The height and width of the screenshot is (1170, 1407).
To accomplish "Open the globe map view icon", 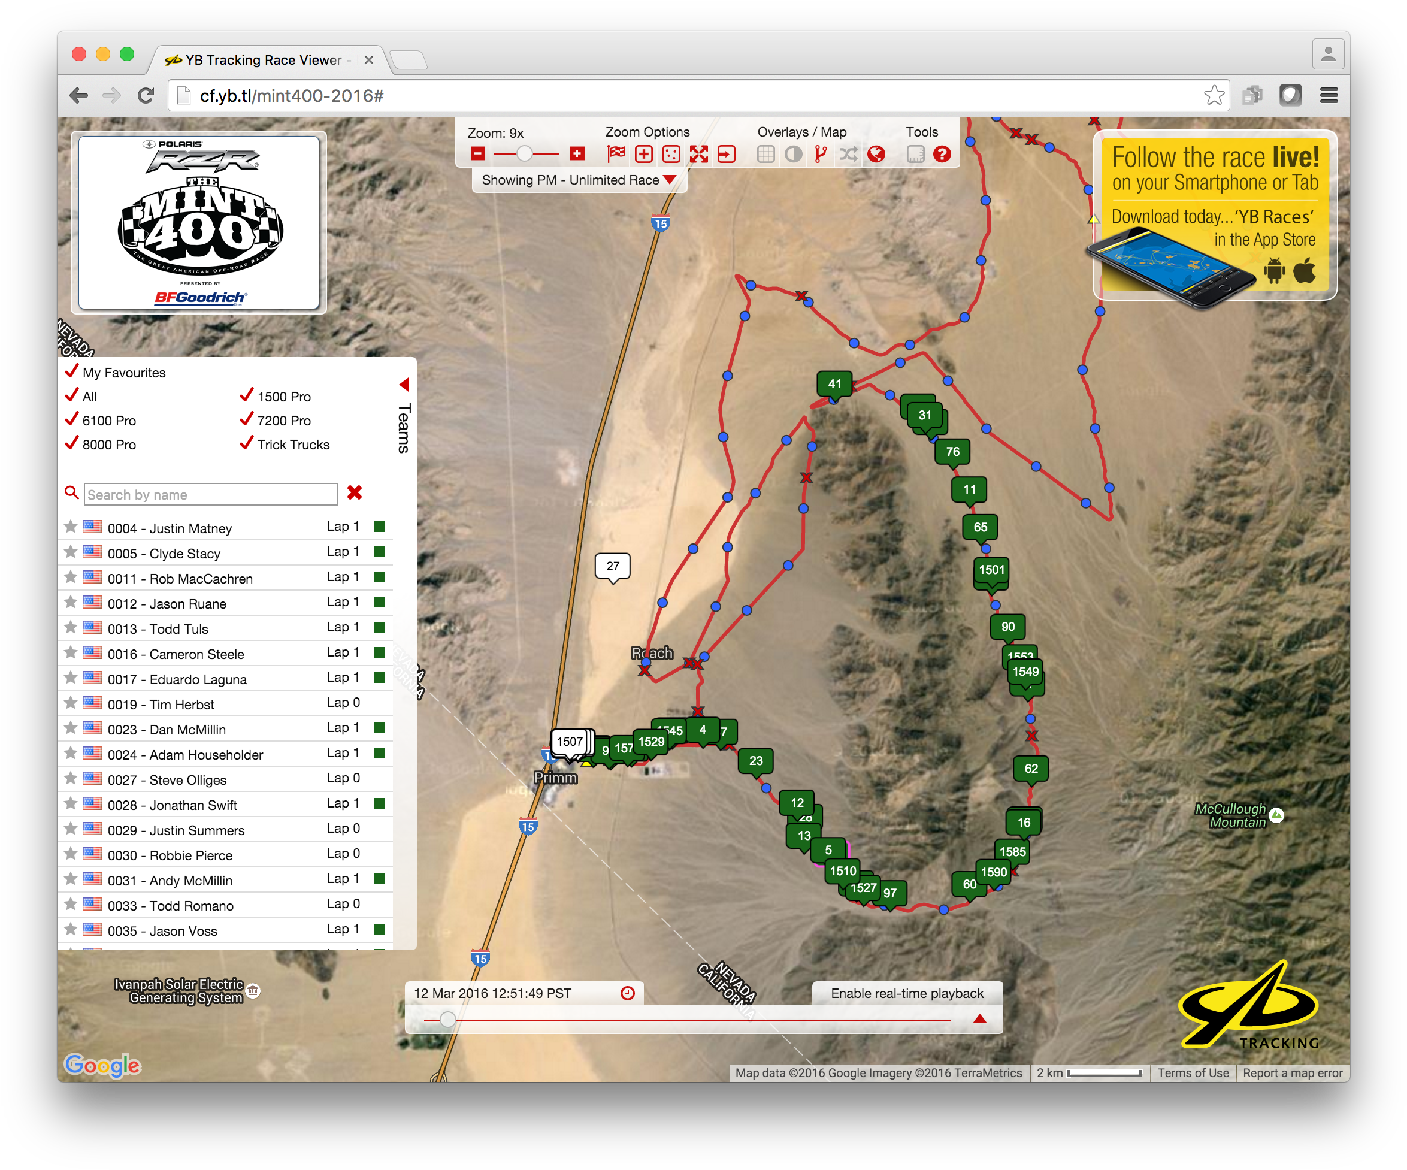I will point(875,154).
